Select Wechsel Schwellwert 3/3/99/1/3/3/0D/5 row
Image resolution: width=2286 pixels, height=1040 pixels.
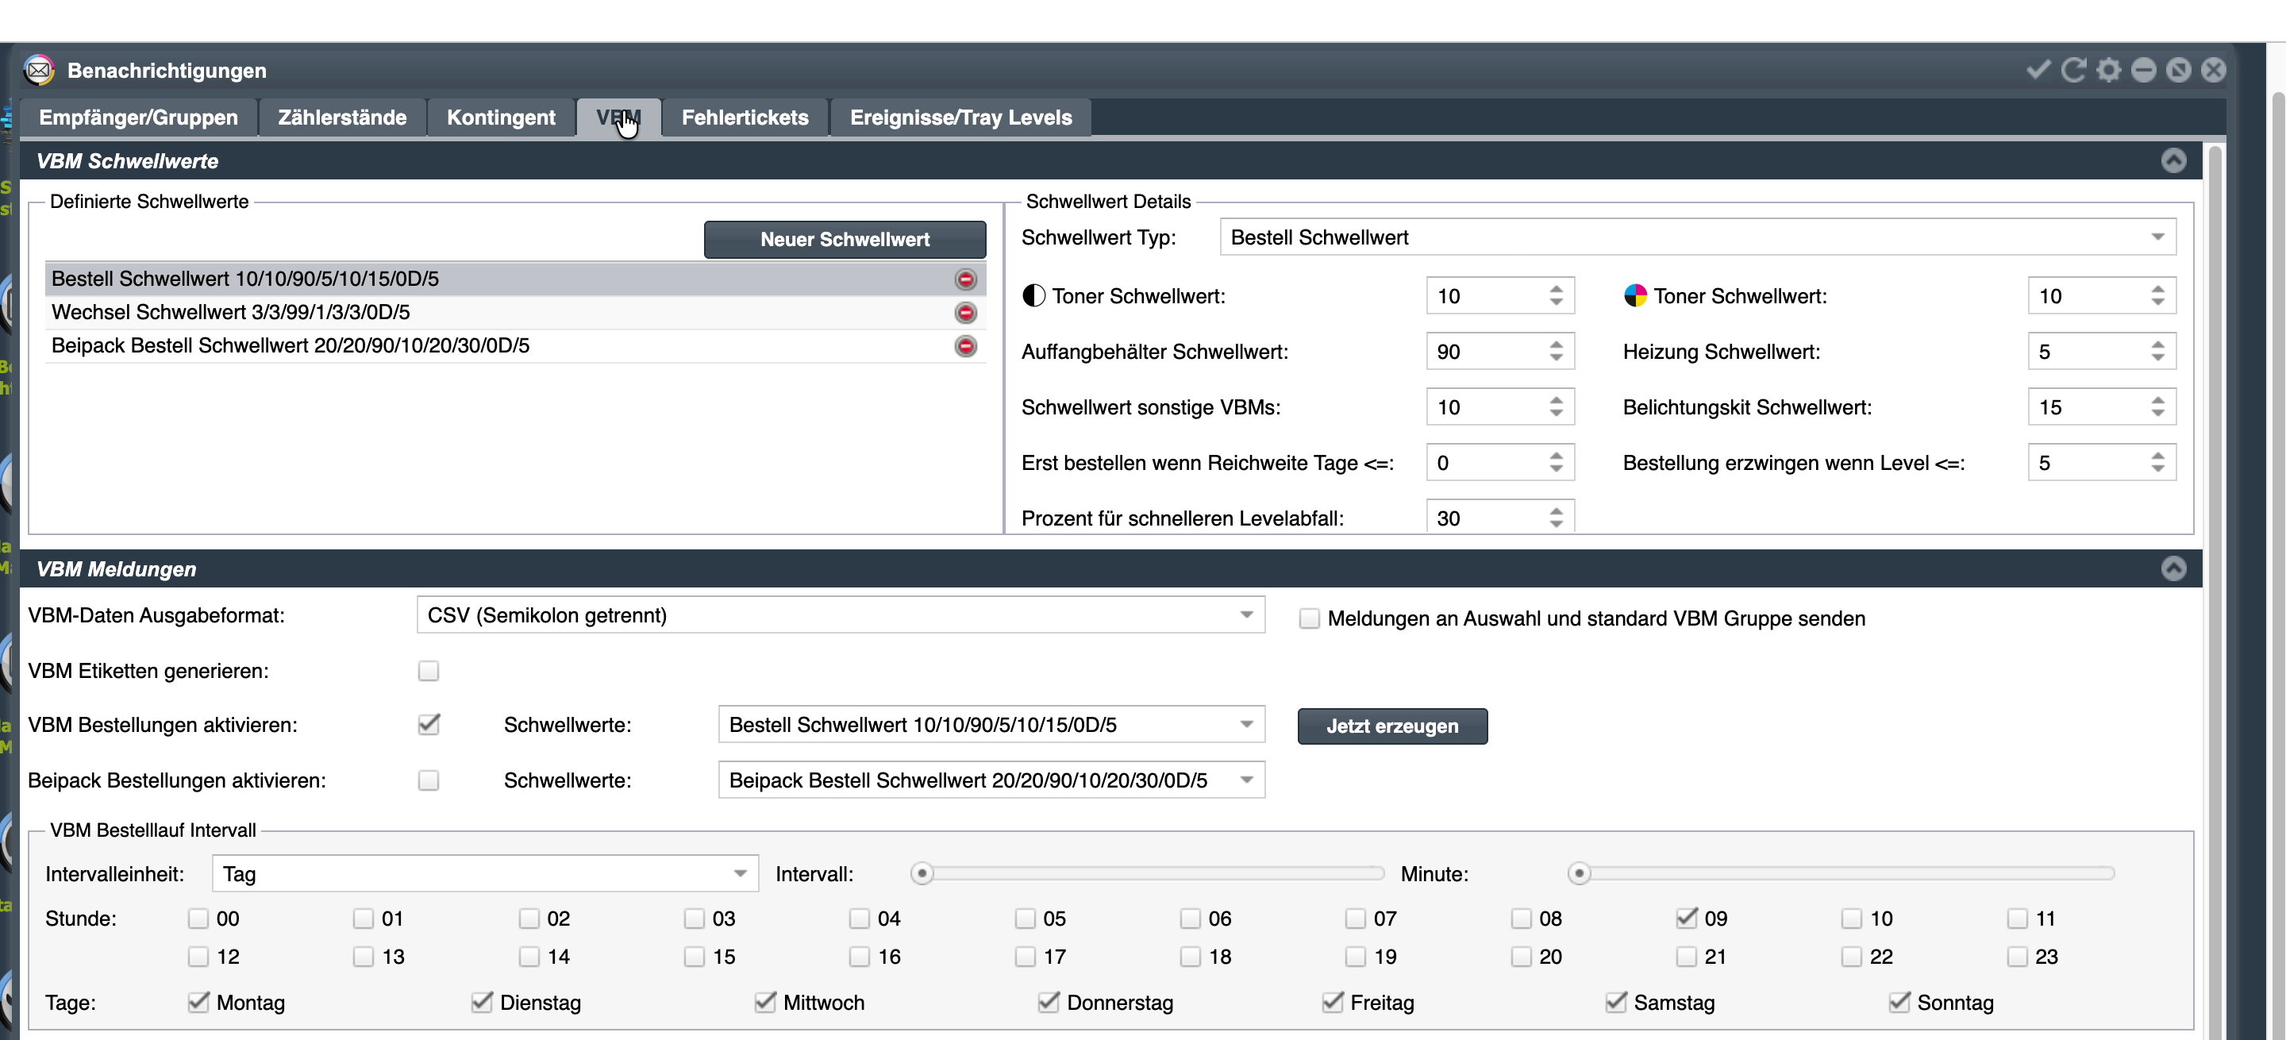[x=514, y=312]
